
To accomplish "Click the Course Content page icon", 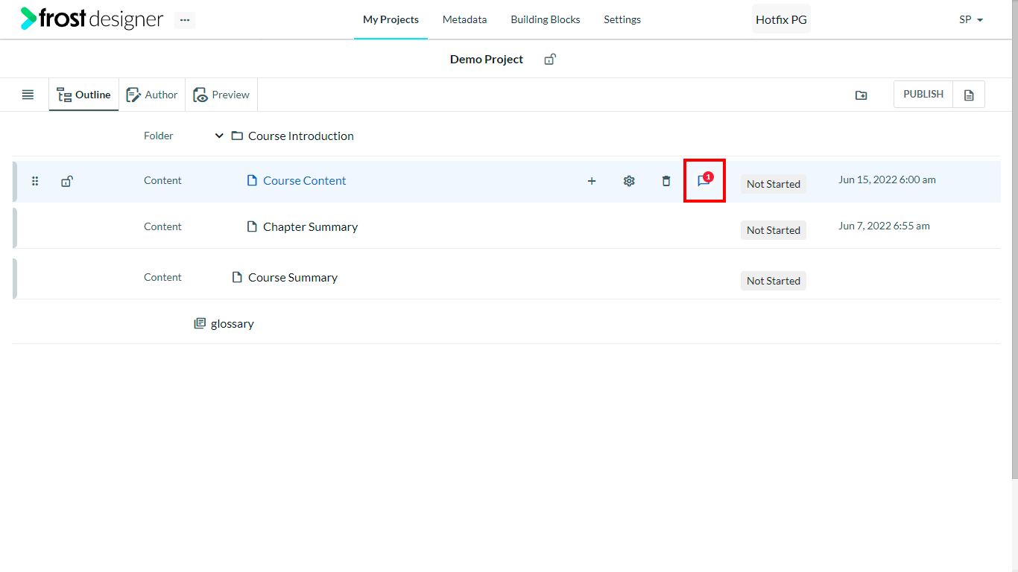I will pos(252,180).
